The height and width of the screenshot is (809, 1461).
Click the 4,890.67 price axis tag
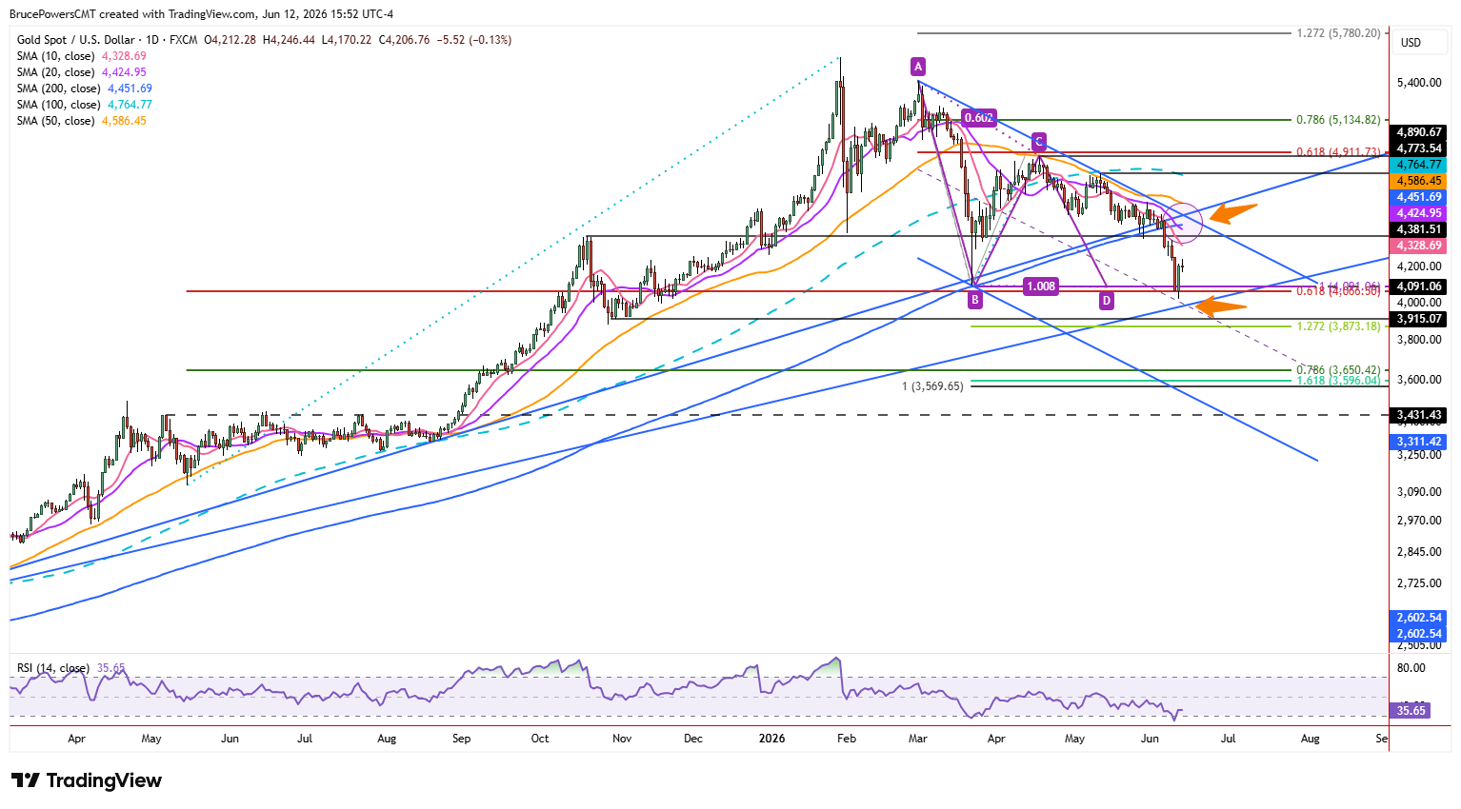click(1419, 132)
